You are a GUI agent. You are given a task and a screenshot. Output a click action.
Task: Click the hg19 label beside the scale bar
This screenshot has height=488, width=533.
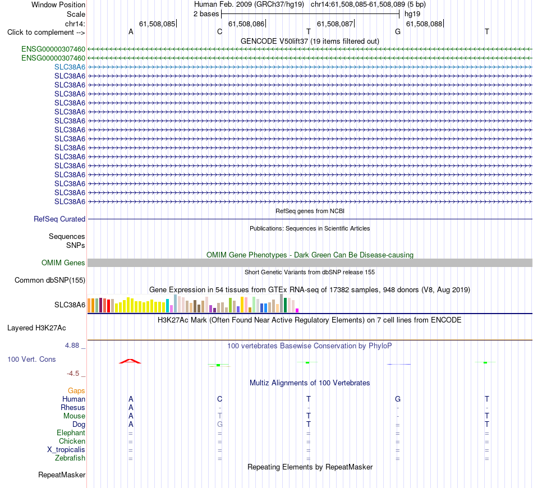pos(412,14)
